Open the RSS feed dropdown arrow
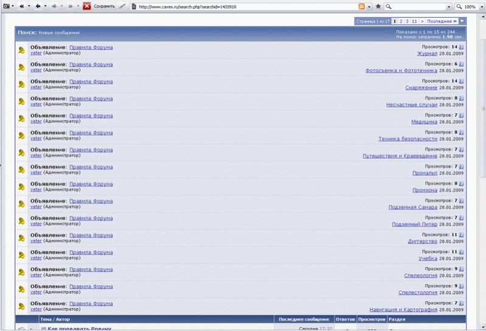The height and width of the screenshot is (331, 486). click(369, 6)
